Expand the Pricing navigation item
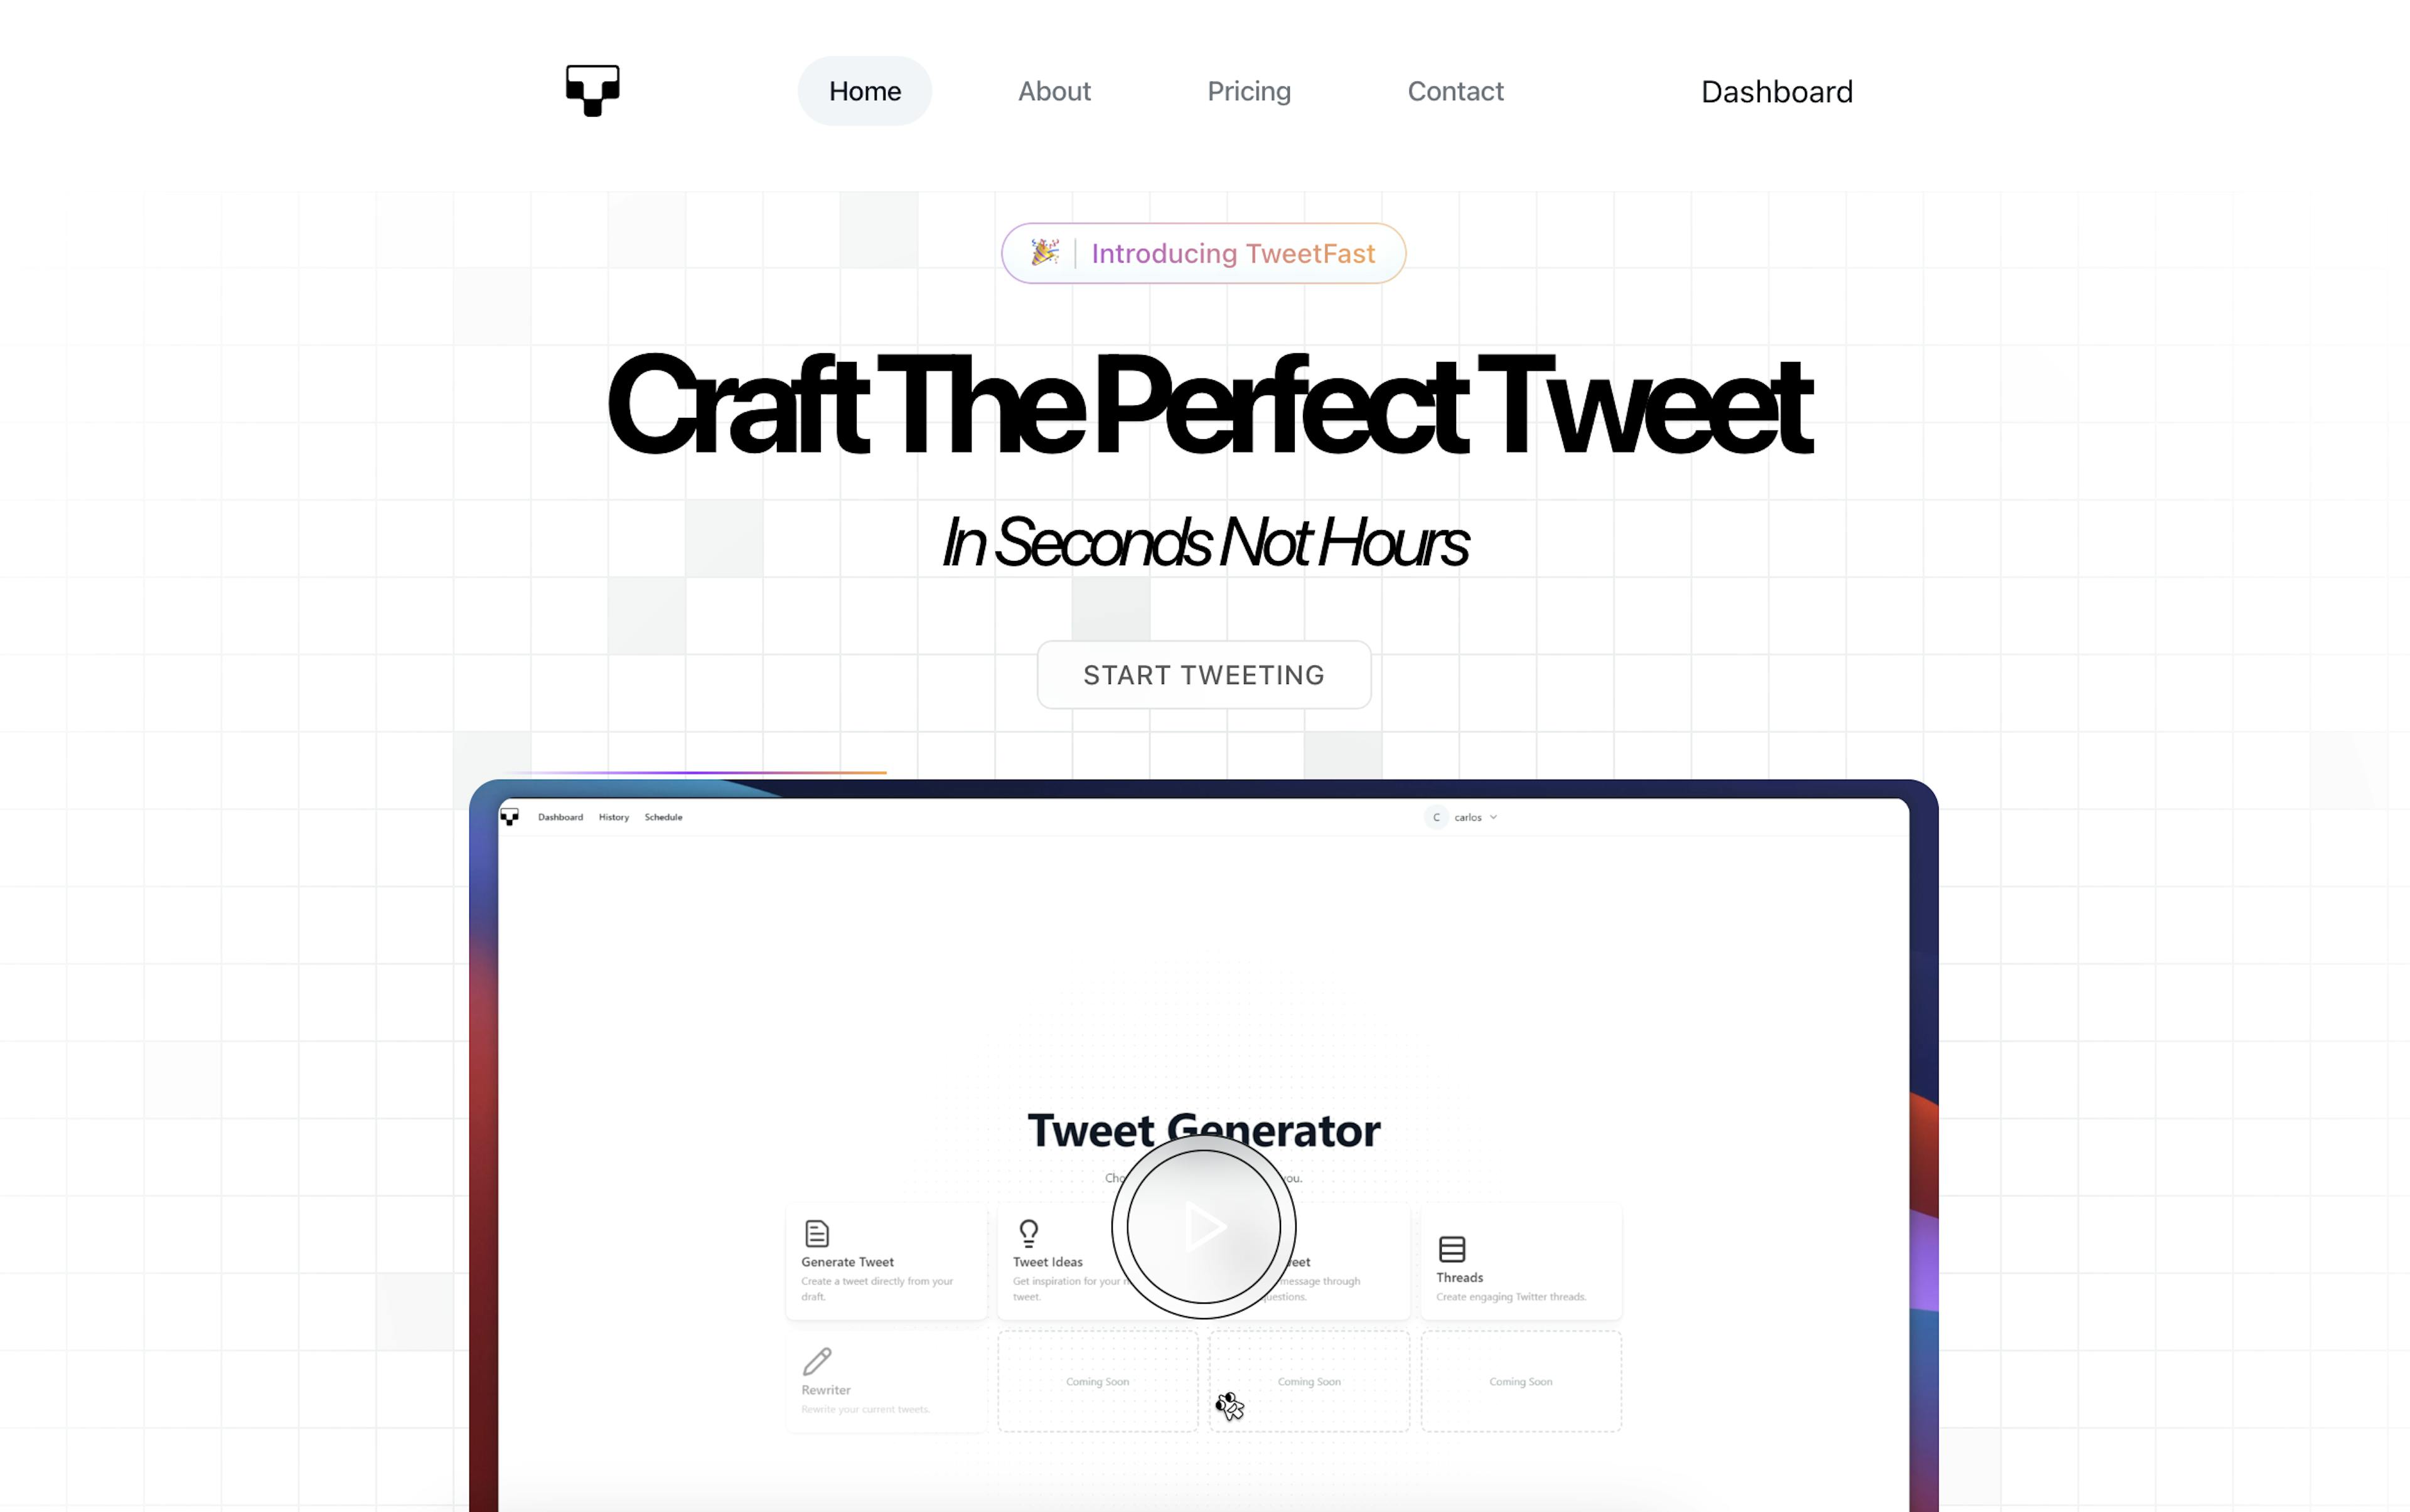2410x1512 pixels. [x=1248, y=89]
